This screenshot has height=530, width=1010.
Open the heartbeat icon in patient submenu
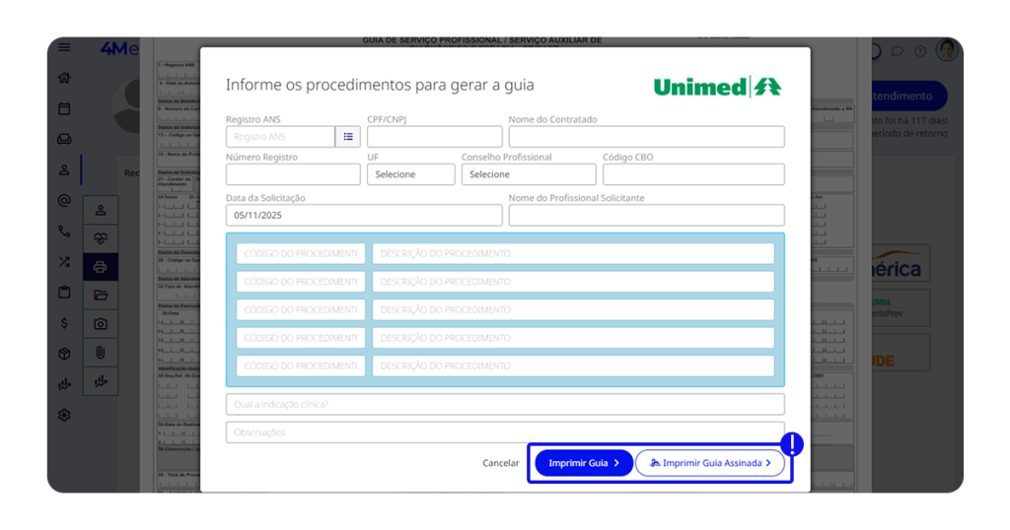pyautogui.click(x=100, y=237)
